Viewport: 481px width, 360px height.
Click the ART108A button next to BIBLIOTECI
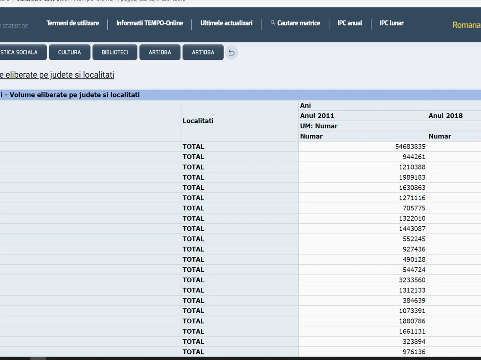tap(160, 52)
